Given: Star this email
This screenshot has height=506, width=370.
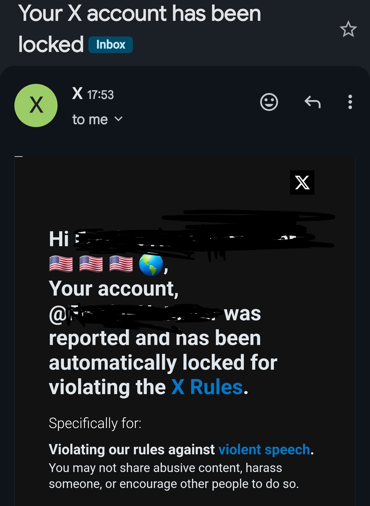Looking at the screenshot, I should coord(348,29).
